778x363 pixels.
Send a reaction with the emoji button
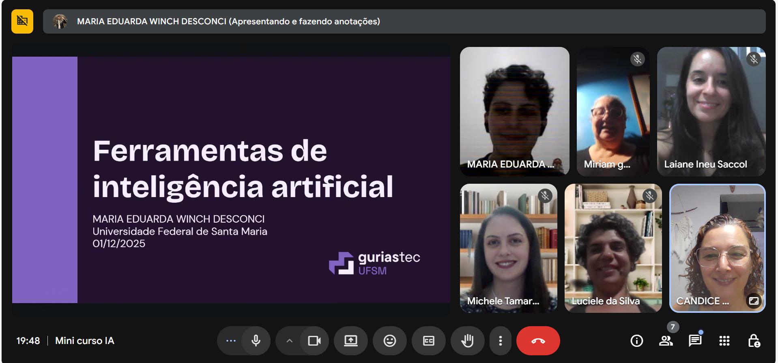coord(389,341)
